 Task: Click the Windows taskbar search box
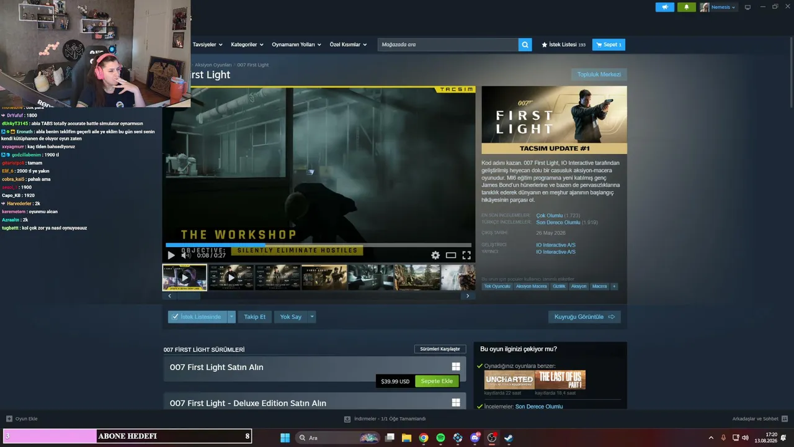point(337,438)
